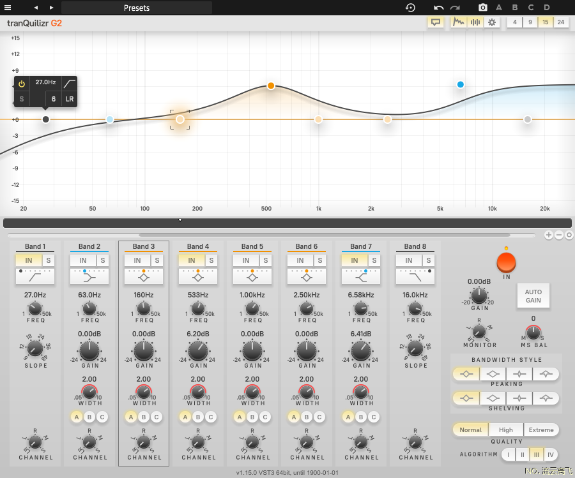The height and width of the screenshot is (478, 575).
Task: Click the undo arrow
Action: [x=438, y=8]
